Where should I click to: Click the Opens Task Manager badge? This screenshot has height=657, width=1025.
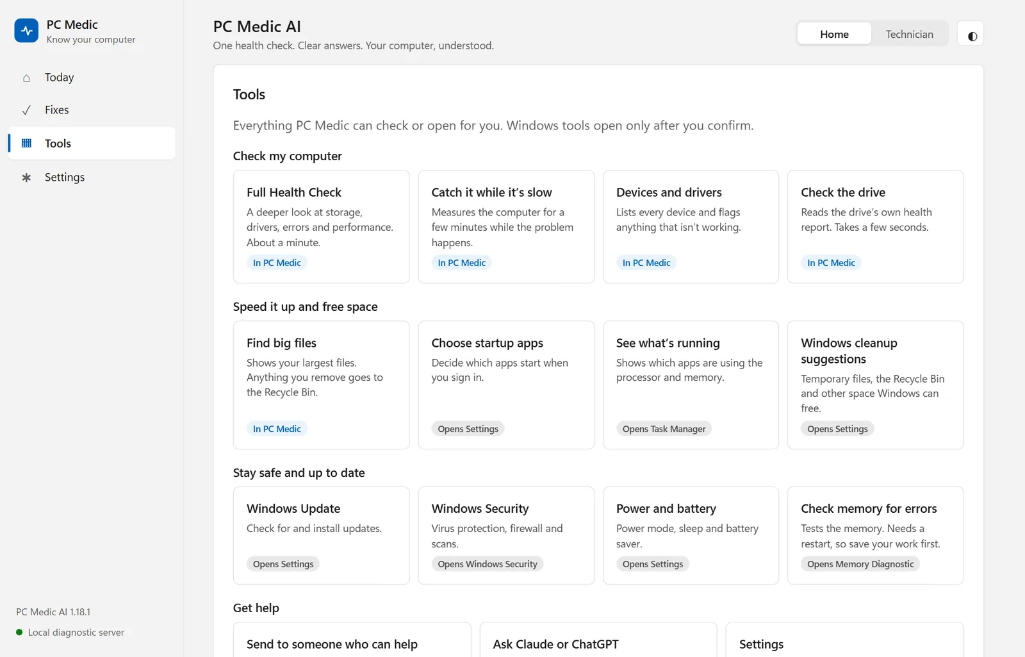click(664, 429)
